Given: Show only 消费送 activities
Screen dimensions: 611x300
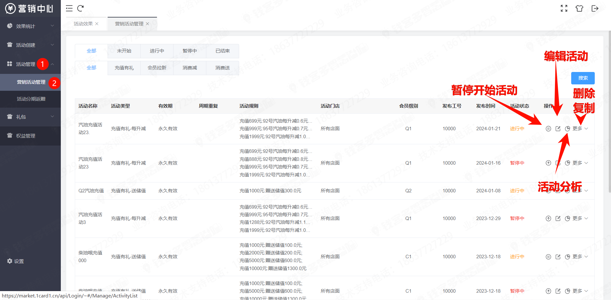Looking at the screenshot, I should (223, 68).
